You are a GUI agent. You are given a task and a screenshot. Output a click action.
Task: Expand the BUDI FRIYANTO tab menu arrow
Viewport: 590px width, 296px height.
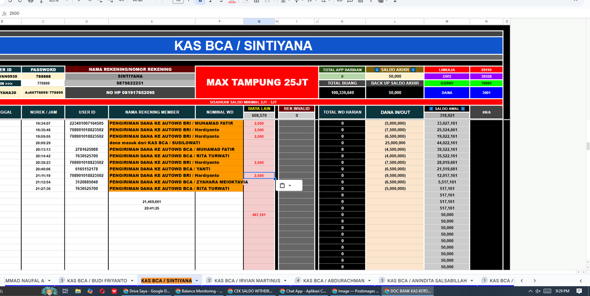coord(132,281)
